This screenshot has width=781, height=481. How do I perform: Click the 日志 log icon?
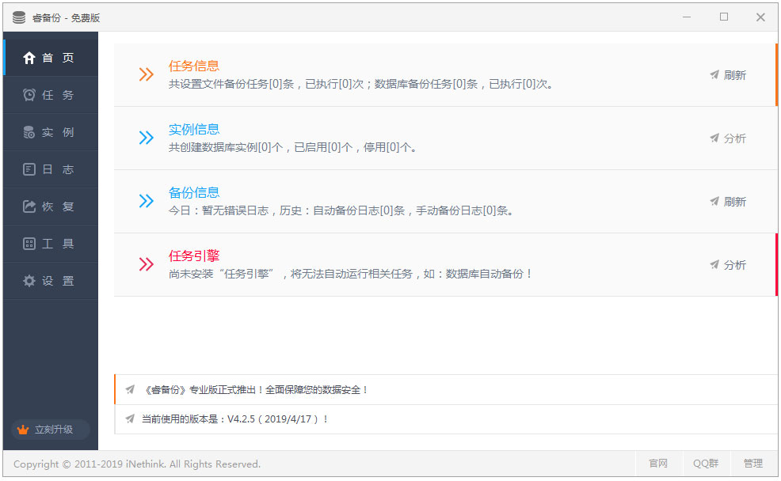point(29,169)
